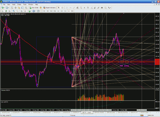Click the pink Kill zone text label
The width and height of the screenshot is (160, 117).
click(x=124, y=66)
